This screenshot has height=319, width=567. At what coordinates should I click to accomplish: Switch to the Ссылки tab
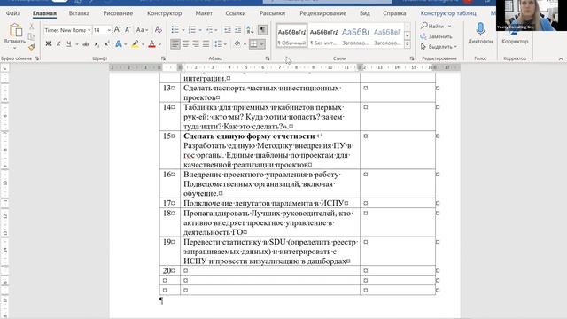(236, 13)
